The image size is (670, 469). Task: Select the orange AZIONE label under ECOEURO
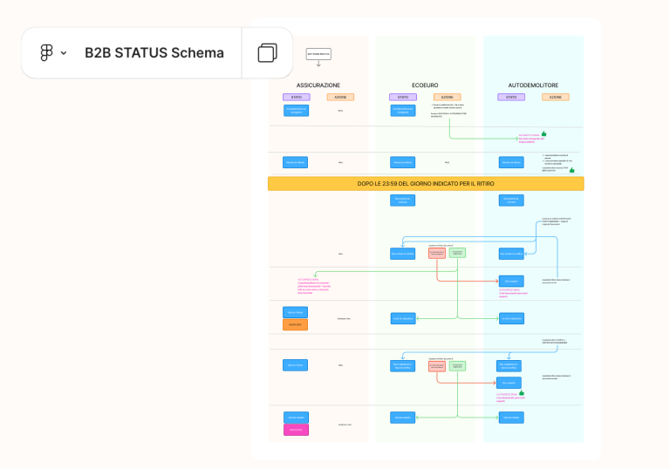[x=447, y=97]
